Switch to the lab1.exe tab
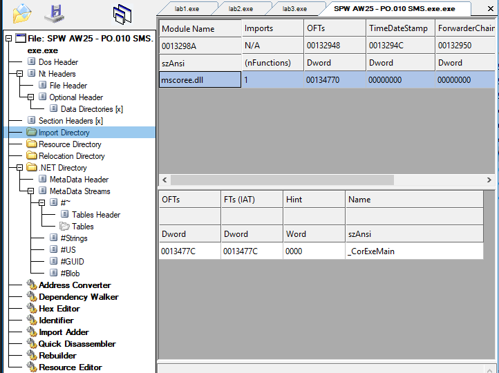This screenshot has height=373, width=499. point(187,8)
